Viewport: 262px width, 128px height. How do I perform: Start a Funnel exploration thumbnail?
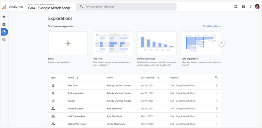157,43
